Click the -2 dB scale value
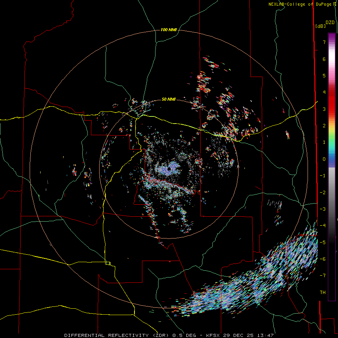This screenshot has width=338, height=338. tap(323, 193)
